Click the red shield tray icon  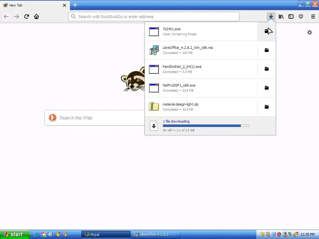(279, 234)
